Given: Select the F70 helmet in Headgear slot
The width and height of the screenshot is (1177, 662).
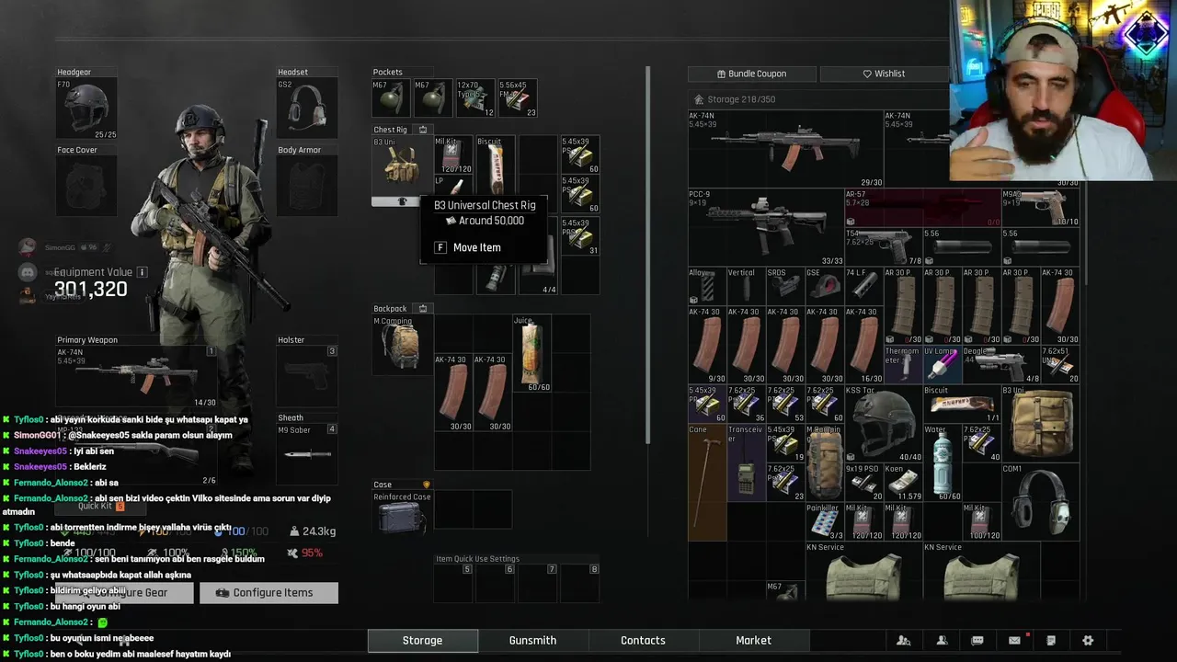Looking at the screenshot, I should (87, 109).
